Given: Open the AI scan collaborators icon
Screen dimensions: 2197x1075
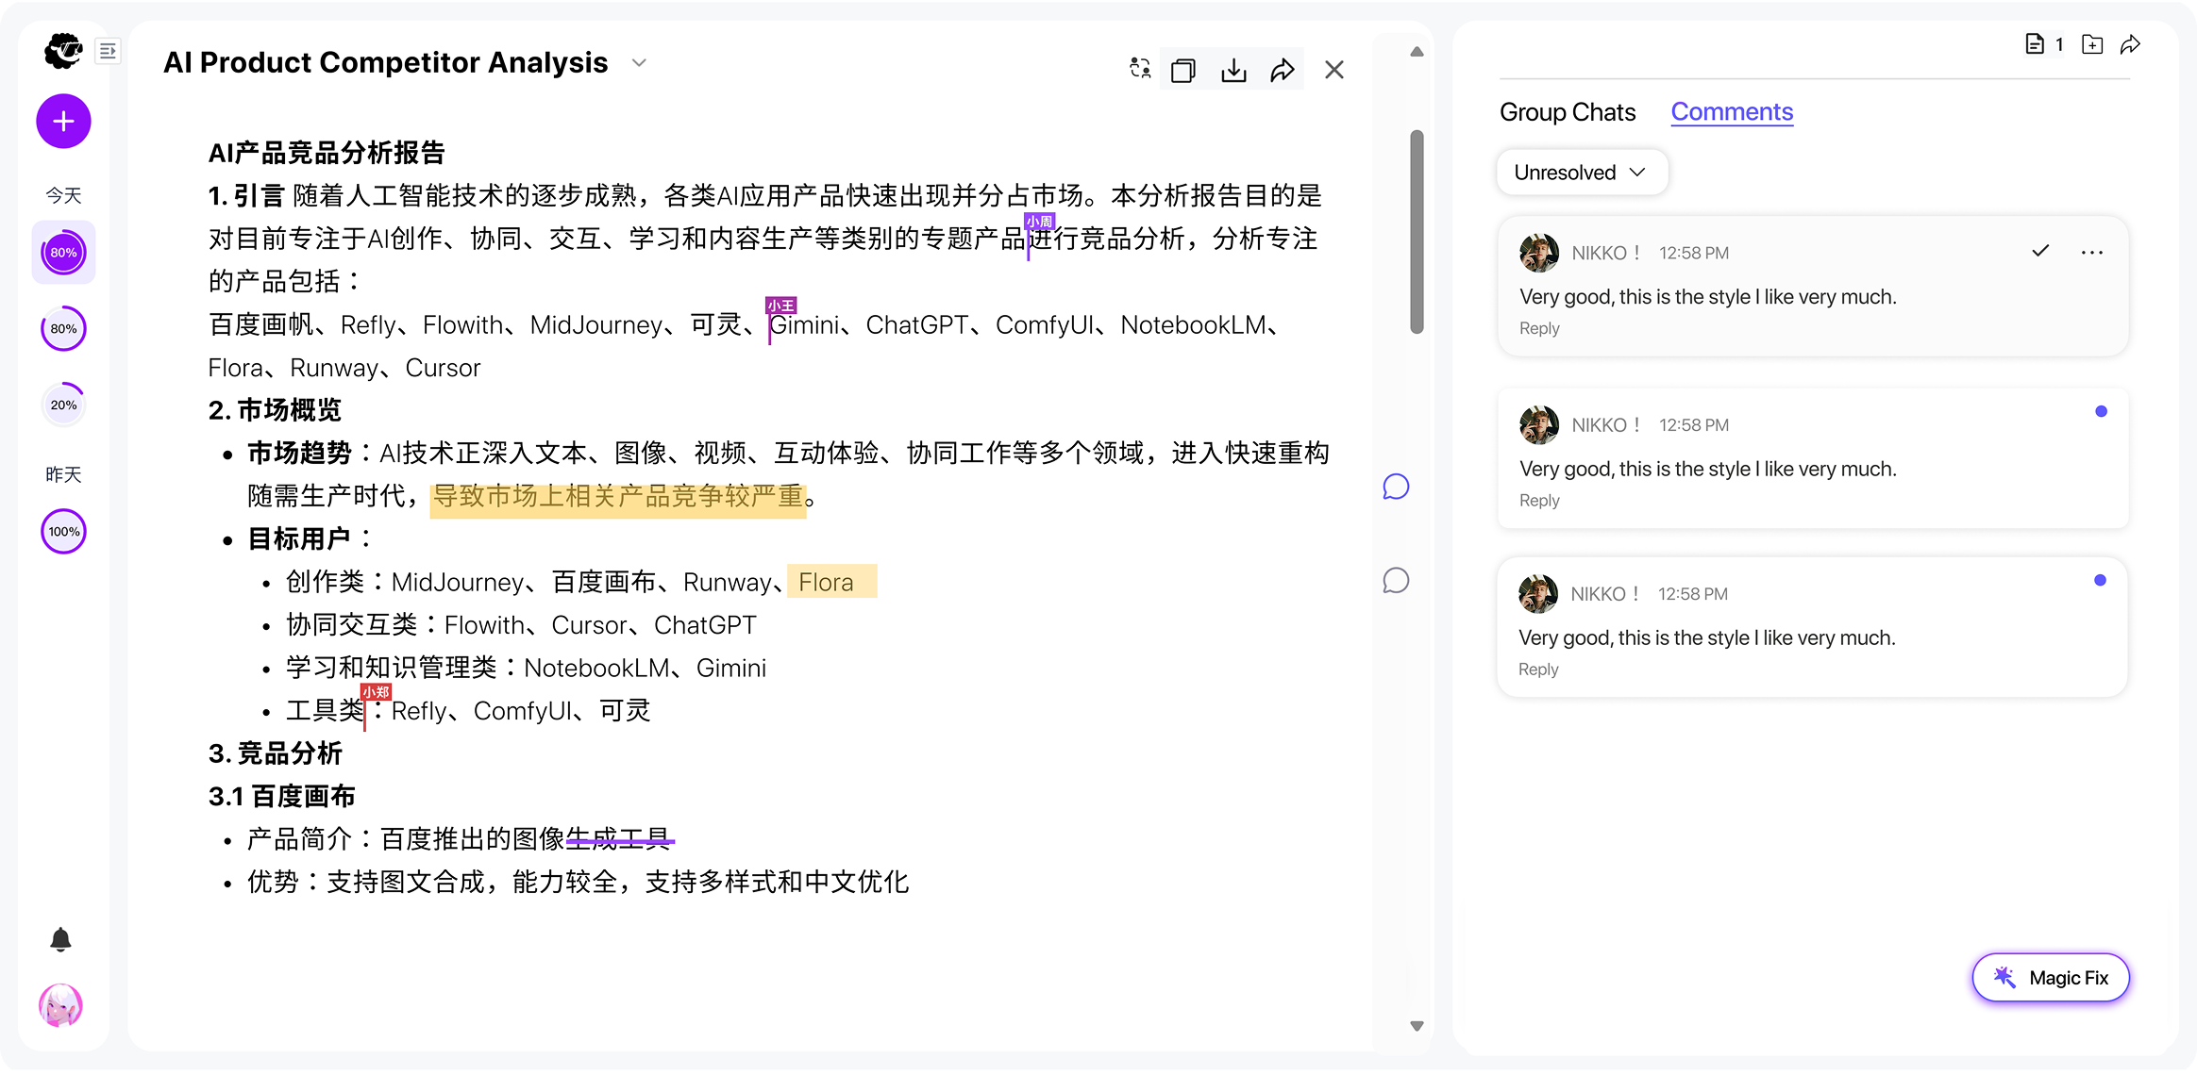Looking at the screenshot, I should click(1140, 69).
